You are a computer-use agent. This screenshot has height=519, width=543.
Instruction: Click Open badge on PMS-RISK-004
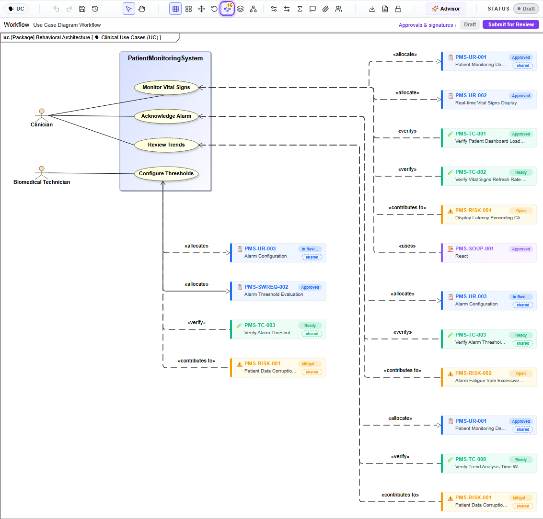tap(521, 211)
